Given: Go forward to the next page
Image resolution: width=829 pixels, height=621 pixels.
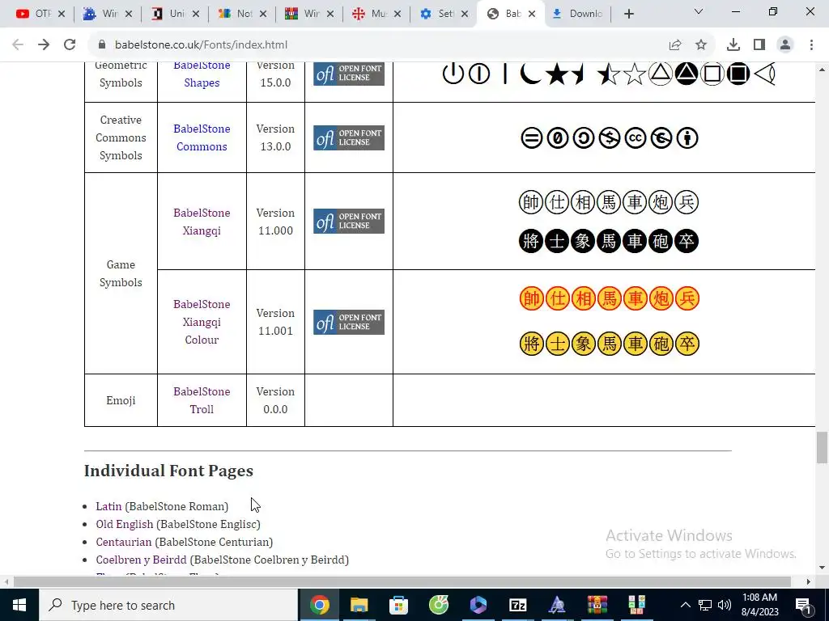Looking at the screenshot, I should 44,45.
